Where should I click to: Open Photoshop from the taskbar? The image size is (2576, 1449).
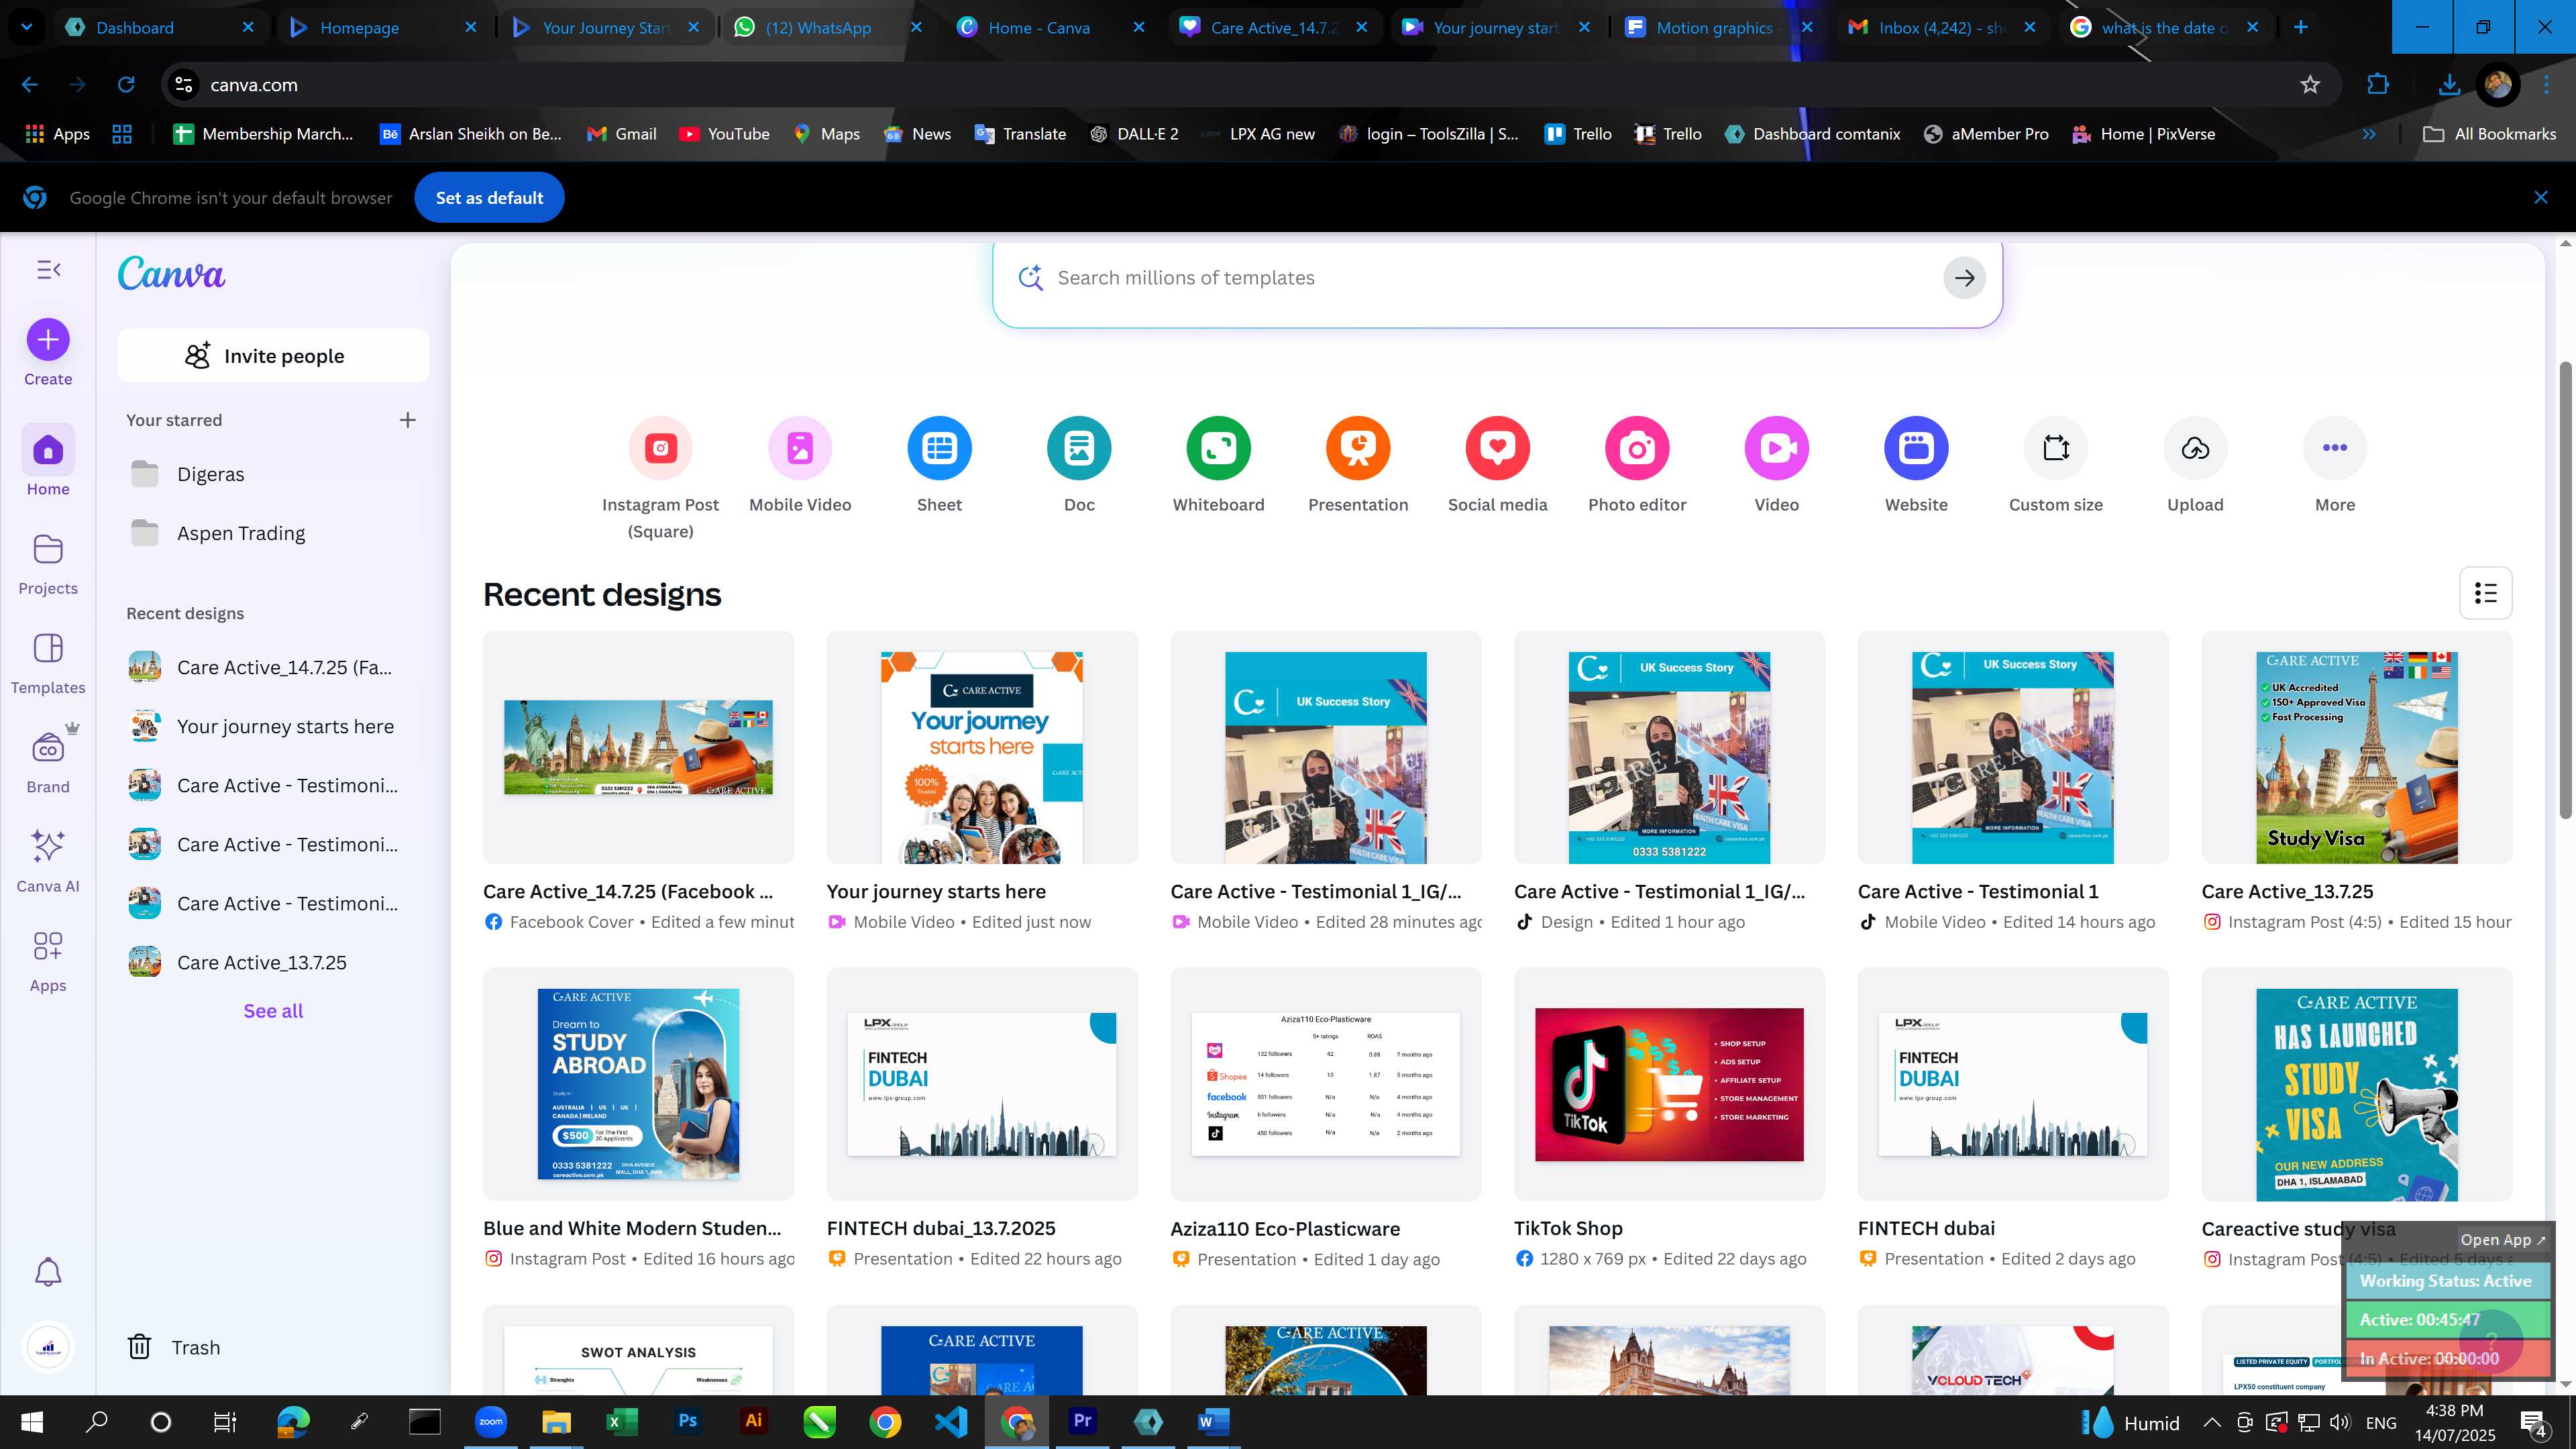click(687, 1421)
